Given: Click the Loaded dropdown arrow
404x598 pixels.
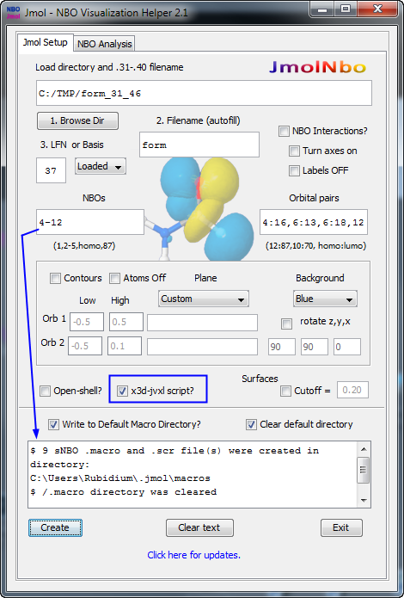Looking at the screenshot, I should tap(119, 168).
